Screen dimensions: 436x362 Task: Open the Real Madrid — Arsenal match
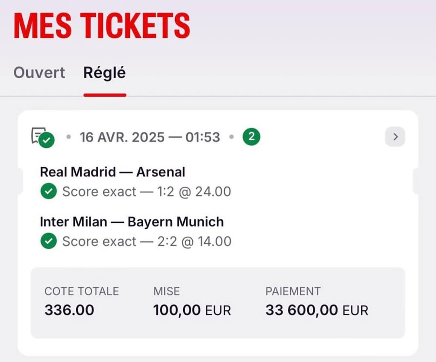(x=113, y=172)
